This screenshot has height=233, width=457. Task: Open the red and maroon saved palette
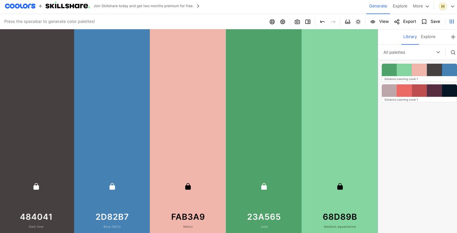pyautogui.click(x=419, y=91)
